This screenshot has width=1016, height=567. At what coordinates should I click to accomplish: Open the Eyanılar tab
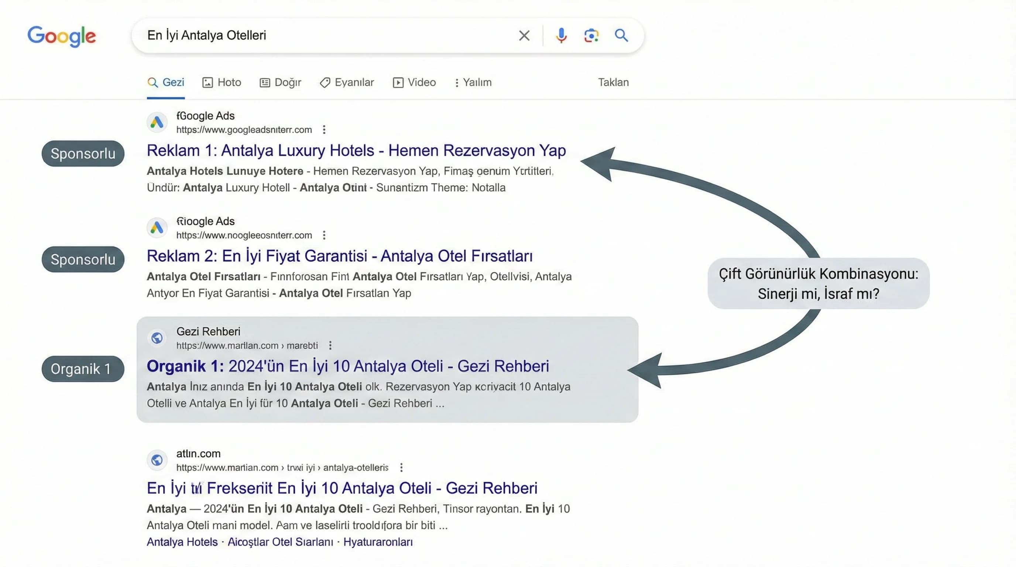coord(347,82)
